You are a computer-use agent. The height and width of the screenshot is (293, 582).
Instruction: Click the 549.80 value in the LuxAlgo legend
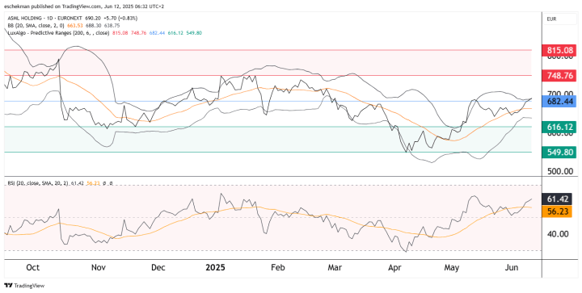coord(195,32)
